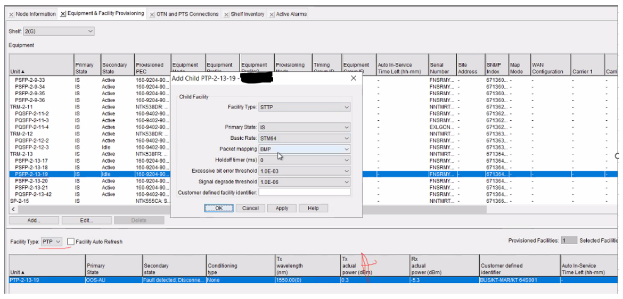Switch to the OTN and PTS Connections tab

187,14
